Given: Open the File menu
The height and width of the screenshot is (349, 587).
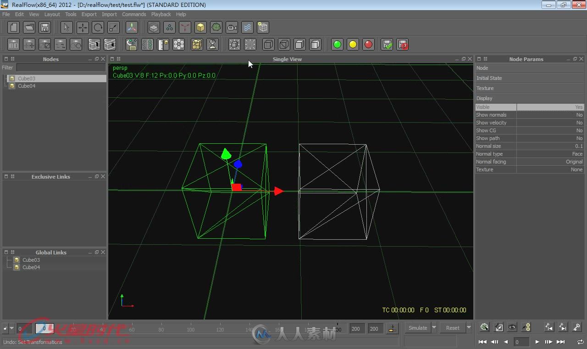Looking at the screenshot, I should [6, 14].
